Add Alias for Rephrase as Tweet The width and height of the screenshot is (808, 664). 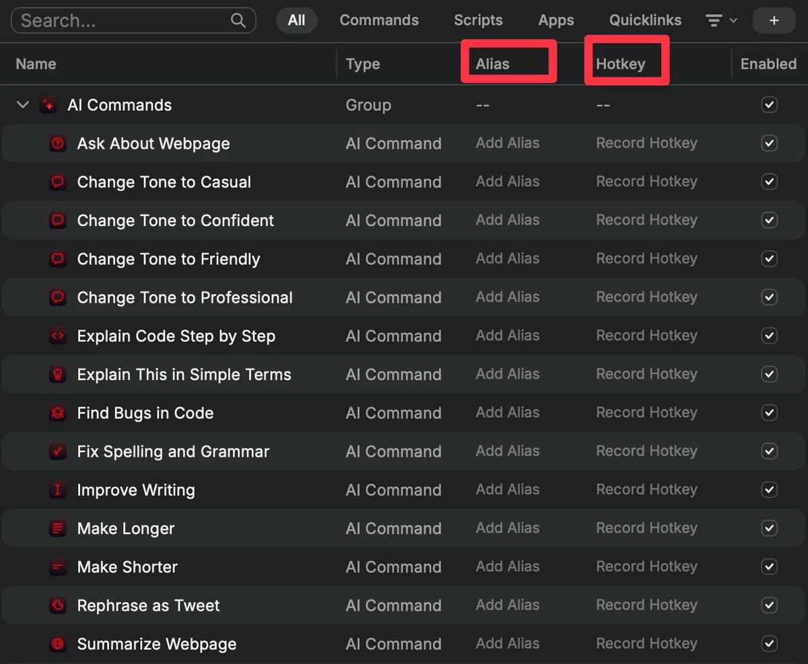point(508,605)
